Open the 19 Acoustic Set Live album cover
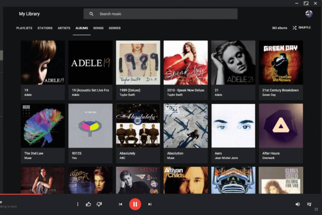Image resolution: width=322 pixels, height=215 pixels. [x=90, y=63]
